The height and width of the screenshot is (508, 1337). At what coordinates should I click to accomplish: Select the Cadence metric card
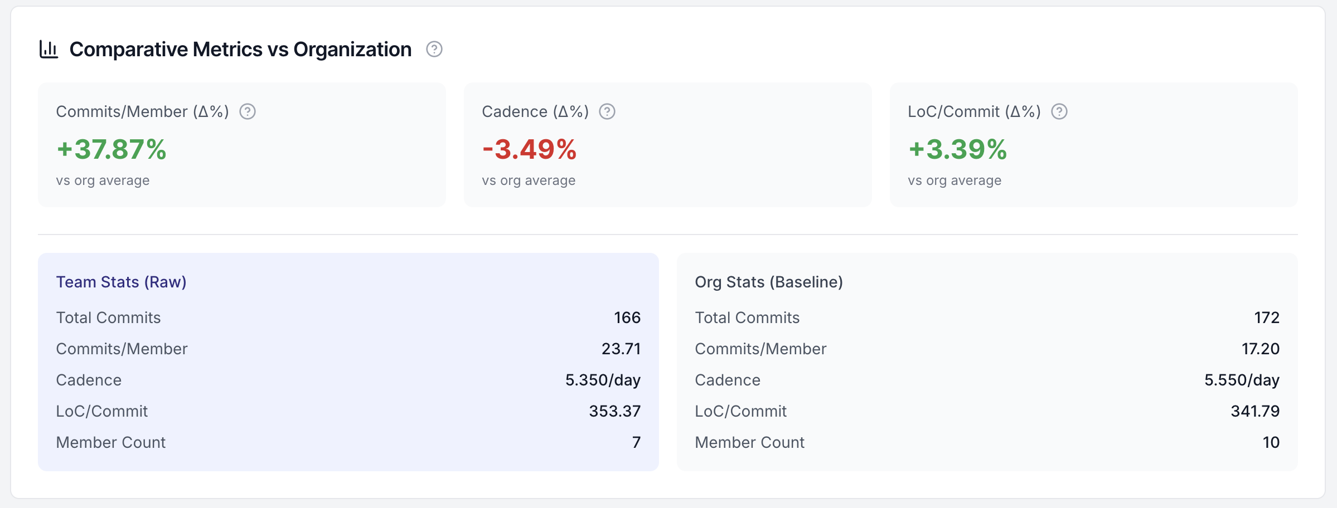click(x=668, y=144)
